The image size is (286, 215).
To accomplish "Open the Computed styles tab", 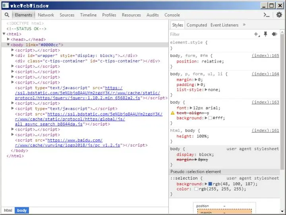I will [x=197, y=25].
